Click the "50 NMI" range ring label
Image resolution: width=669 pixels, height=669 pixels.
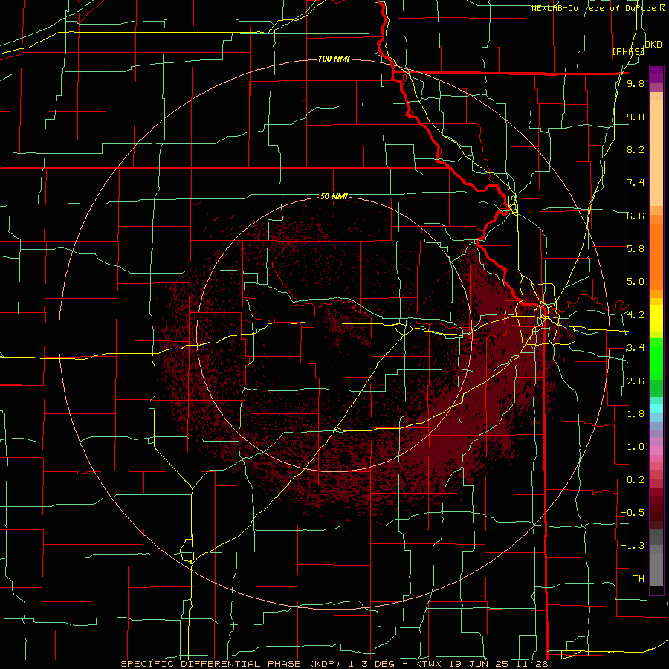click(x=334, y=196)
